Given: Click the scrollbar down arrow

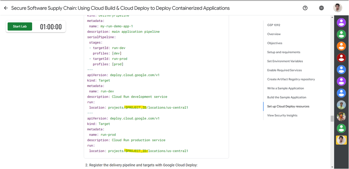Looking at the screenshot, I should 332,167.
